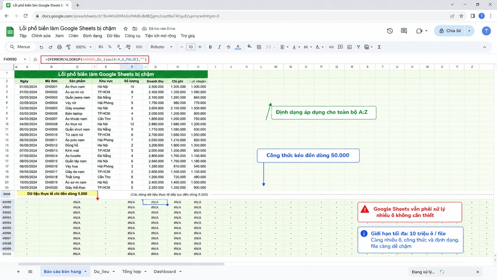Decrease decimal places icon
The width and height of the screenshot is (497, 280).
(x=119, y=47)
